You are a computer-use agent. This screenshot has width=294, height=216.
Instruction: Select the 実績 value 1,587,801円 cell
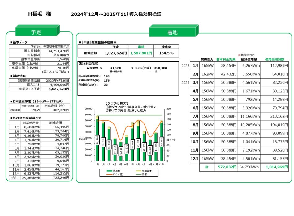141,53
